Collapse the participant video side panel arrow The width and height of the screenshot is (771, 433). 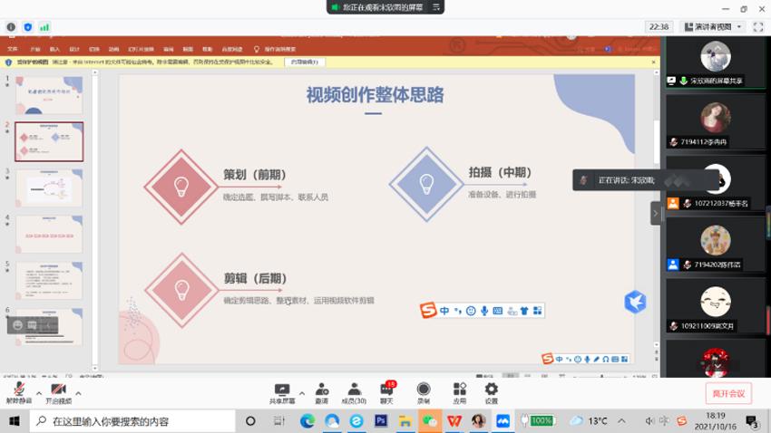[x=655, y=213]
